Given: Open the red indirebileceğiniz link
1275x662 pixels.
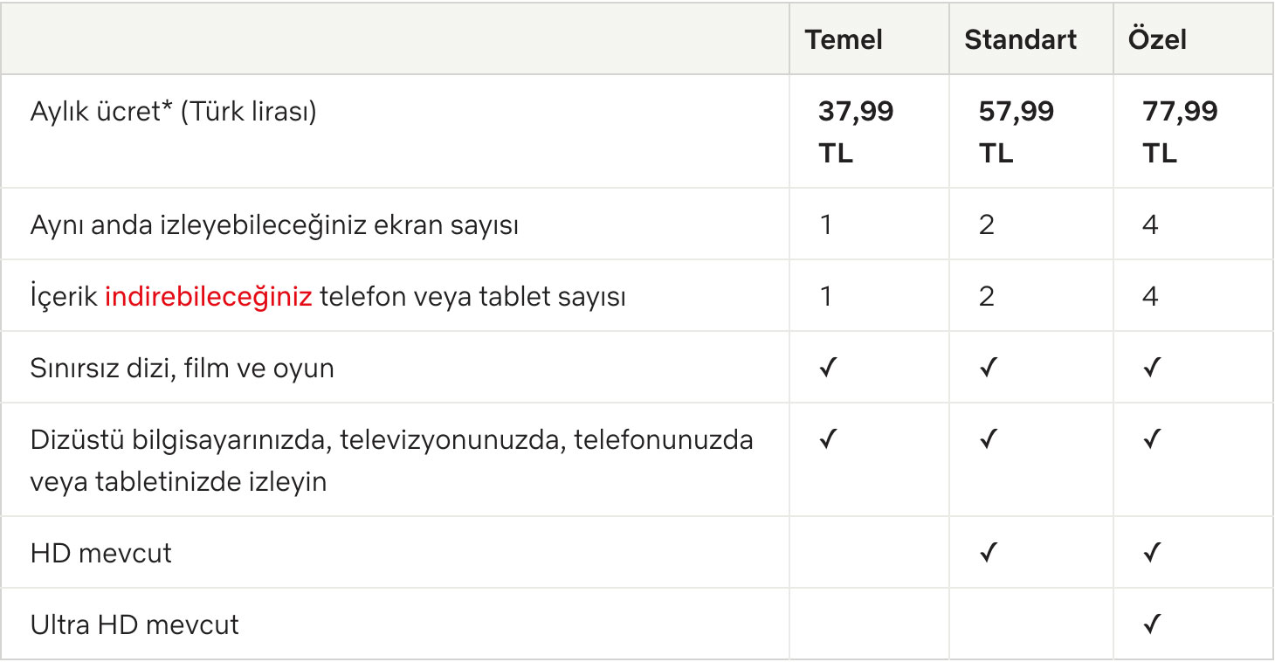Looking at the screenshot, I should 208,297.
